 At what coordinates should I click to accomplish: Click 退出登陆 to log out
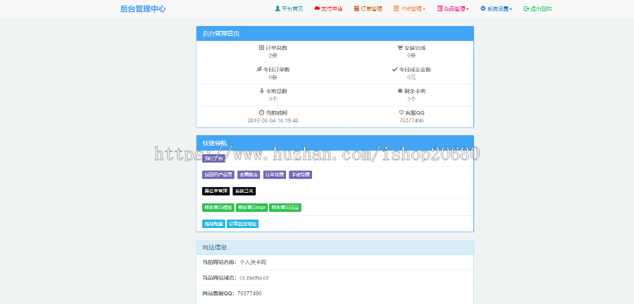tap(537, 9)
